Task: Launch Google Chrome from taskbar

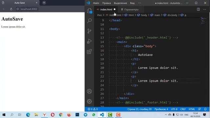Action: pyautogui.click(x=61, y=115)
